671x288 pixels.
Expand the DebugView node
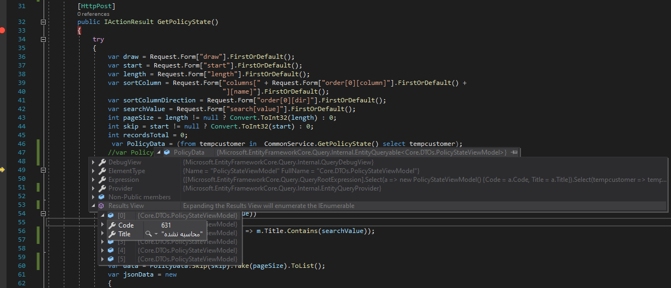coord(94,162)
